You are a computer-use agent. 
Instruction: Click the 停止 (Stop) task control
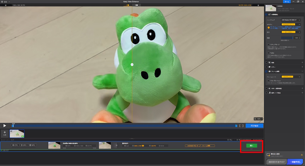pyautogui.click(x=230, y=140)
